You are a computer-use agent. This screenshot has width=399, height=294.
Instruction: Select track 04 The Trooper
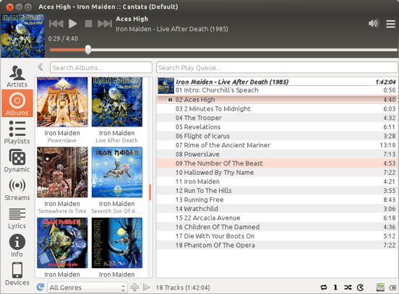coord(277,118)
